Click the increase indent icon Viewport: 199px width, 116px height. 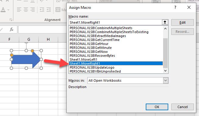click(x=49, y=10)
